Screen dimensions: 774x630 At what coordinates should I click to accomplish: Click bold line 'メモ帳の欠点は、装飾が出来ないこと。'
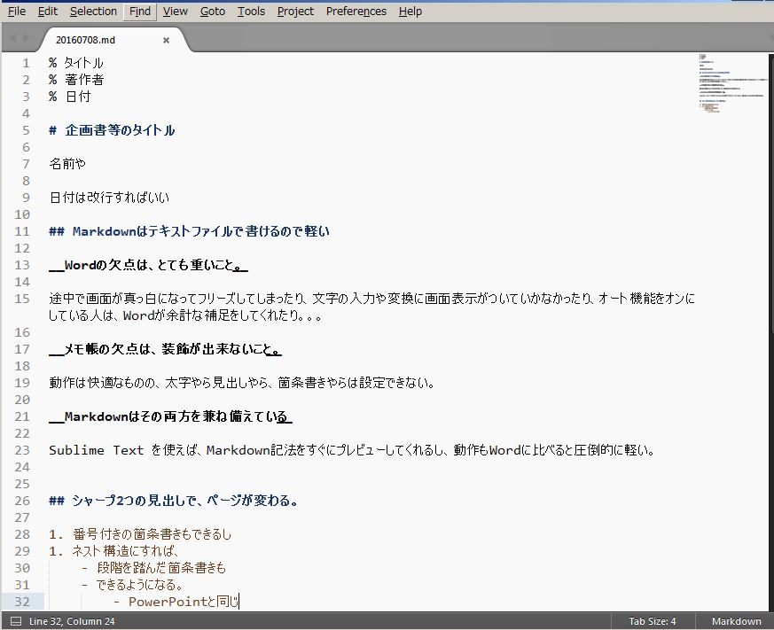(x=165, y=349)
